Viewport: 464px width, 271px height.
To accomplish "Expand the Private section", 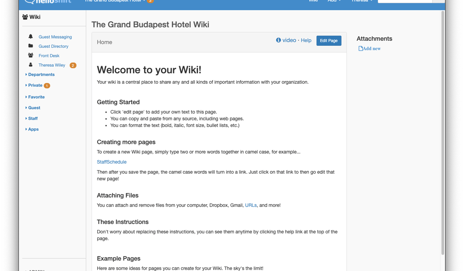I will coord(34,85).
